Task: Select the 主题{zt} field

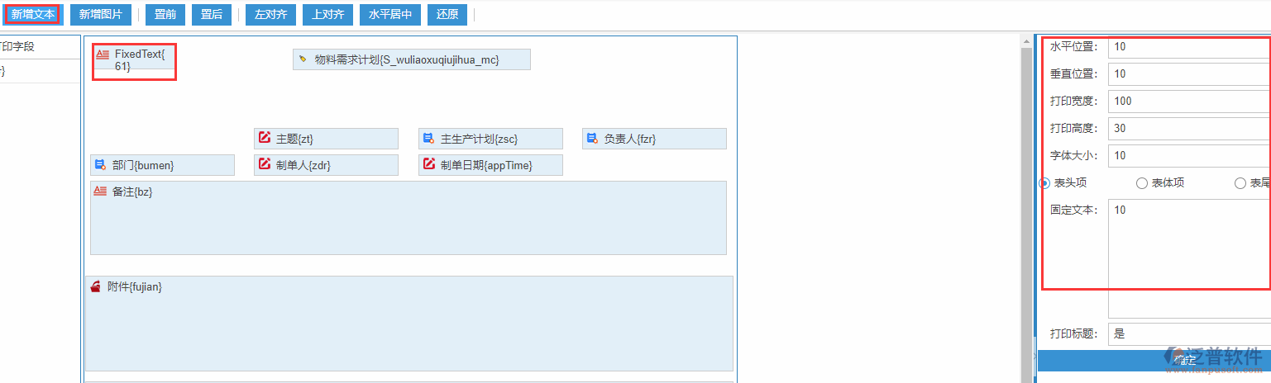Action: click(326, 139)
